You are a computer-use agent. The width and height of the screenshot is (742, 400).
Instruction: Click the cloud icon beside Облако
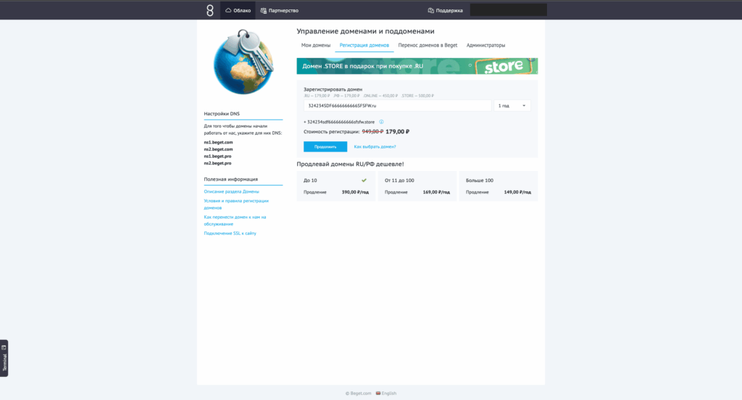pos(228,10)
